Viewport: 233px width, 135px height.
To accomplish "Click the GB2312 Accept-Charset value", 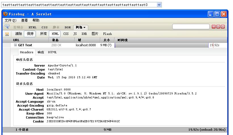I will tap(69, 109).
